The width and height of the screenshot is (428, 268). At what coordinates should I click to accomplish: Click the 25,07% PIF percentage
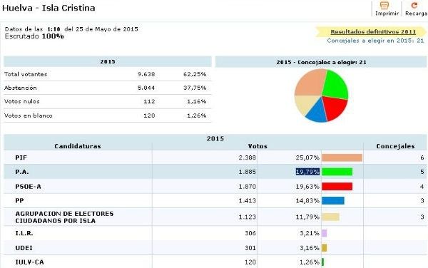pyautogui.click(x=307, y=158)
